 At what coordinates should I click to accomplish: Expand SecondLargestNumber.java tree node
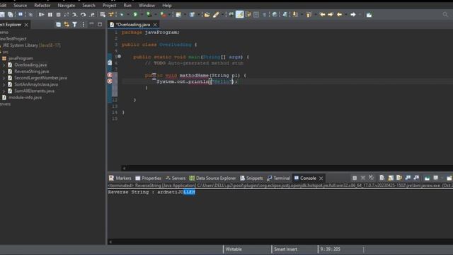coord(4,78)
